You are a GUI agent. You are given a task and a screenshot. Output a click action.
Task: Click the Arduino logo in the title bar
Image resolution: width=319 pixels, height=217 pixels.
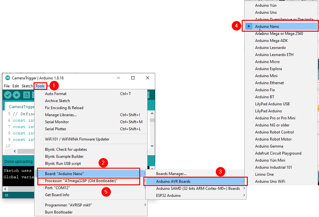8,78
